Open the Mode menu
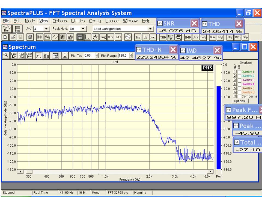This screenshot has width=262, height=197. (x=30, y=21)
